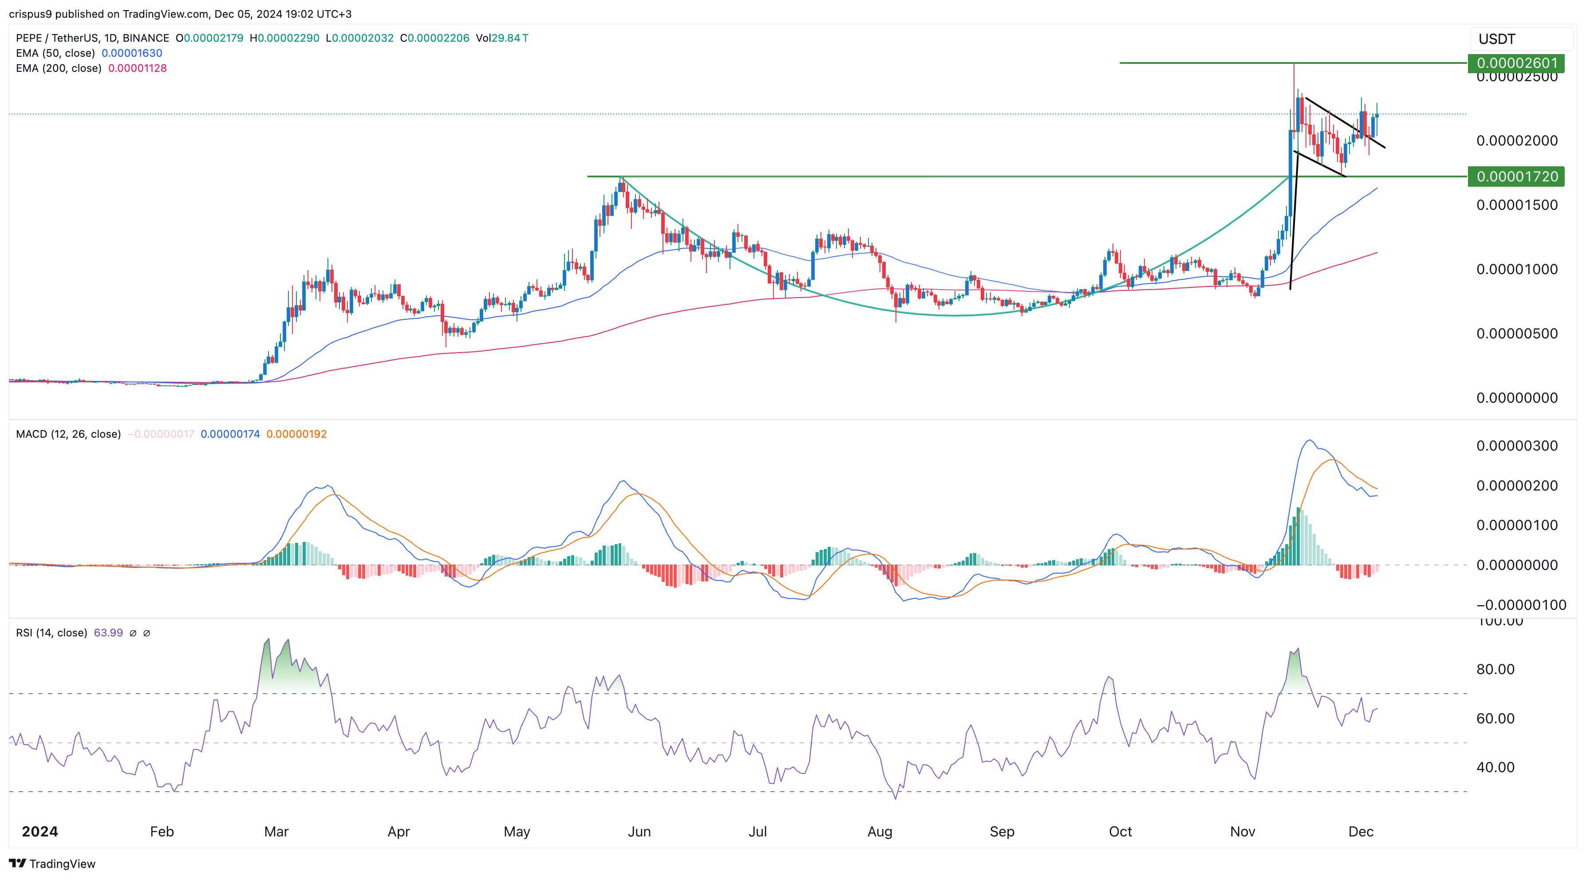Click the open price O0.00002179

(x=209, y=38)
